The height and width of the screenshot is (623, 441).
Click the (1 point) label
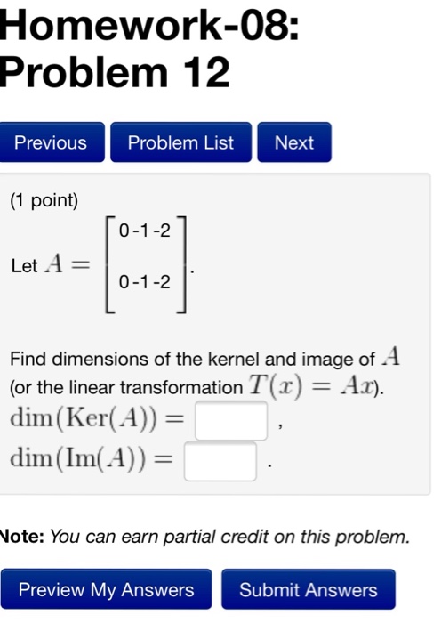pyautogui.click(x=44, y=200)
